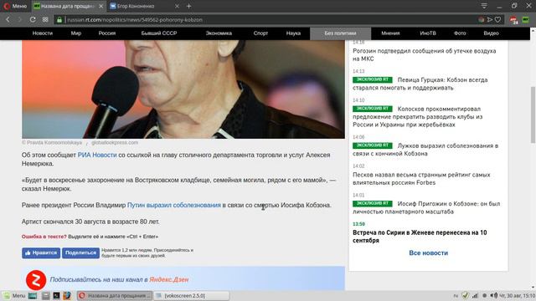Open Песков назвал весьма странным рейтинг headline
Viewport: 536px width, 301px height.
421,178
